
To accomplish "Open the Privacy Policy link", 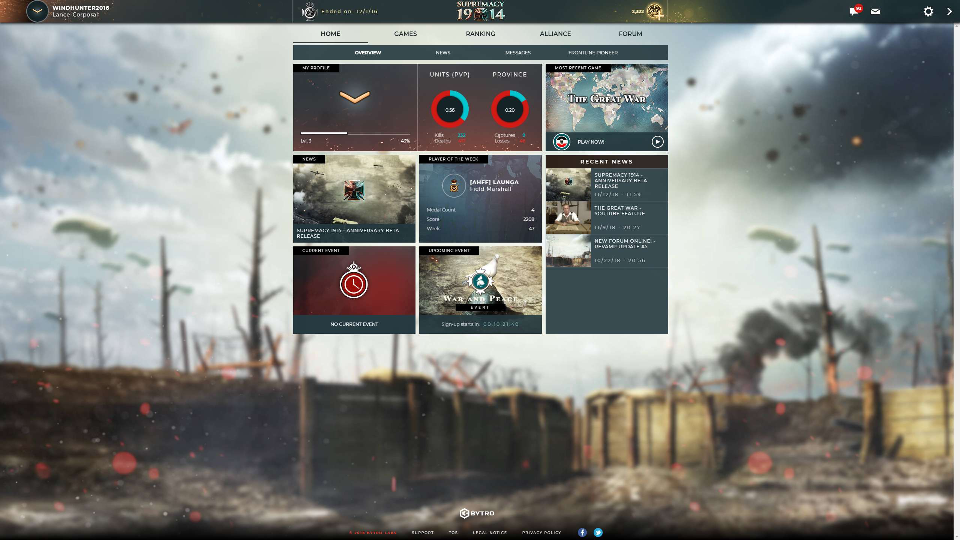I will point(541,532).
